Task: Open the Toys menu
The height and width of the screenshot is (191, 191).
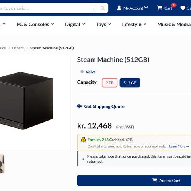Action: point(103,24)
